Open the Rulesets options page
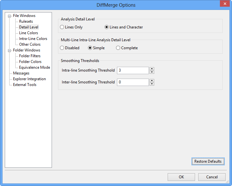The height and width of the screenshot is (186, 232). tap(26, 21)
